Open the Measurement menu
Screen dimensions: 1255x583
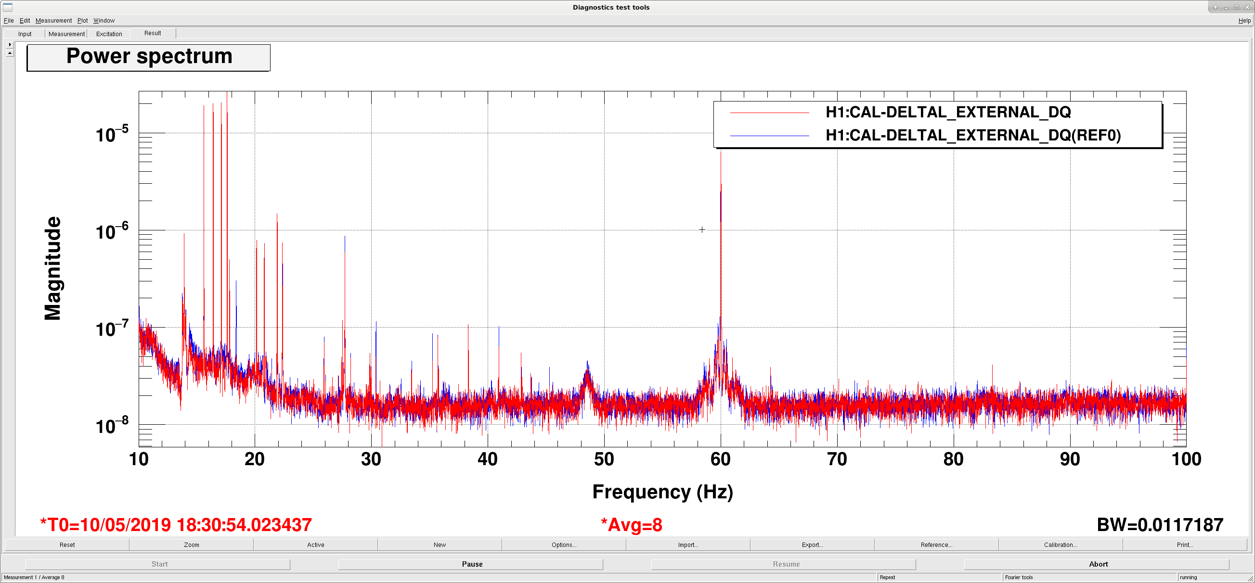tap(53, 20)
